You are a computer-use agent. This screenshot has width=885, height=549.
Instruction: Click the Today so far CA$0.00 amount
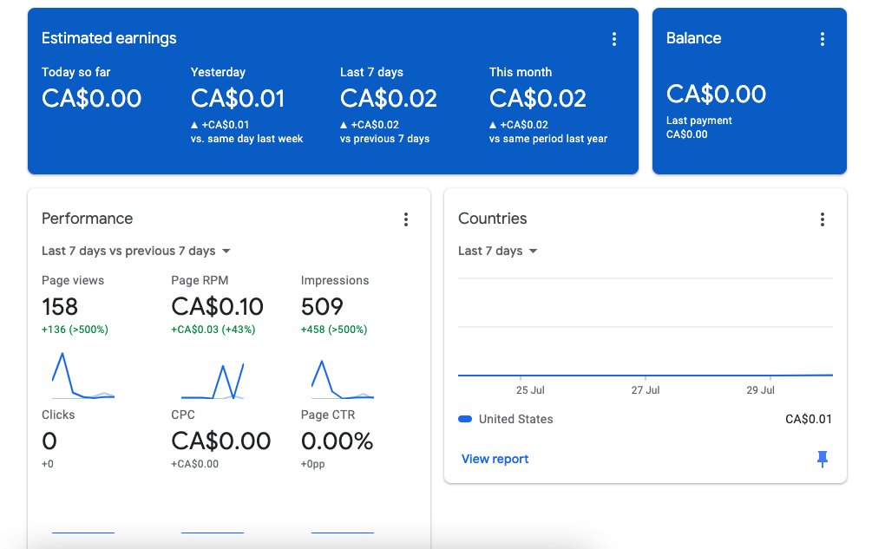[91, 99]
